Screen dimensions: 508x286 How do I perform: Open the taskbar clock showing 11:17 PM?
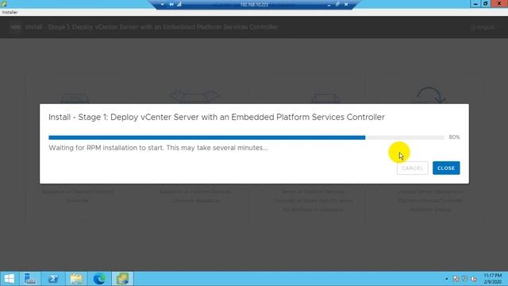(x=492, y=279)
